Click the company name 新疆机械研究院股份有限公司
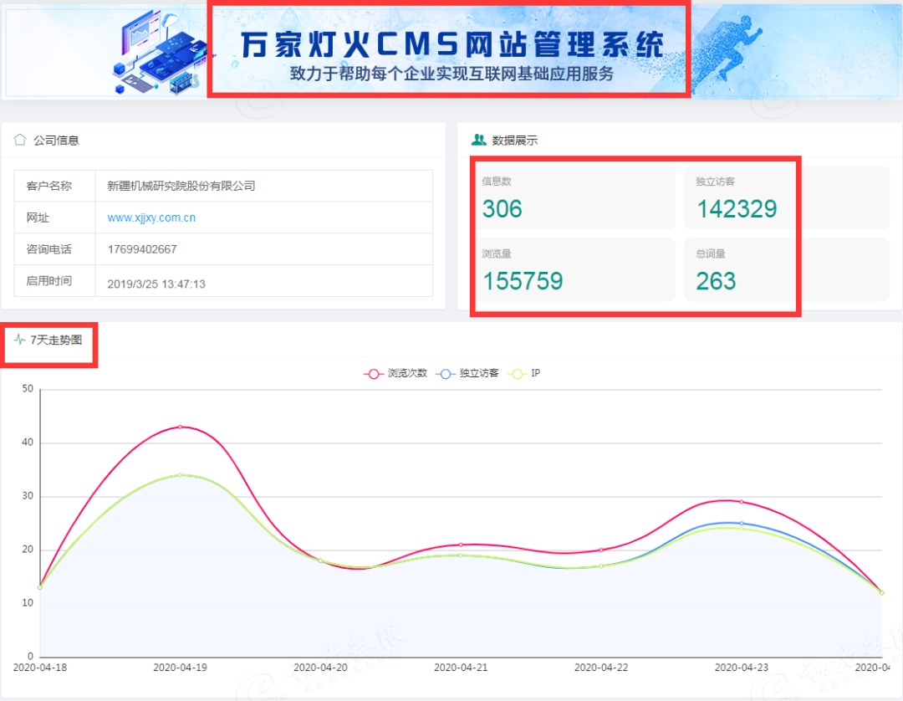 [181, 186]
